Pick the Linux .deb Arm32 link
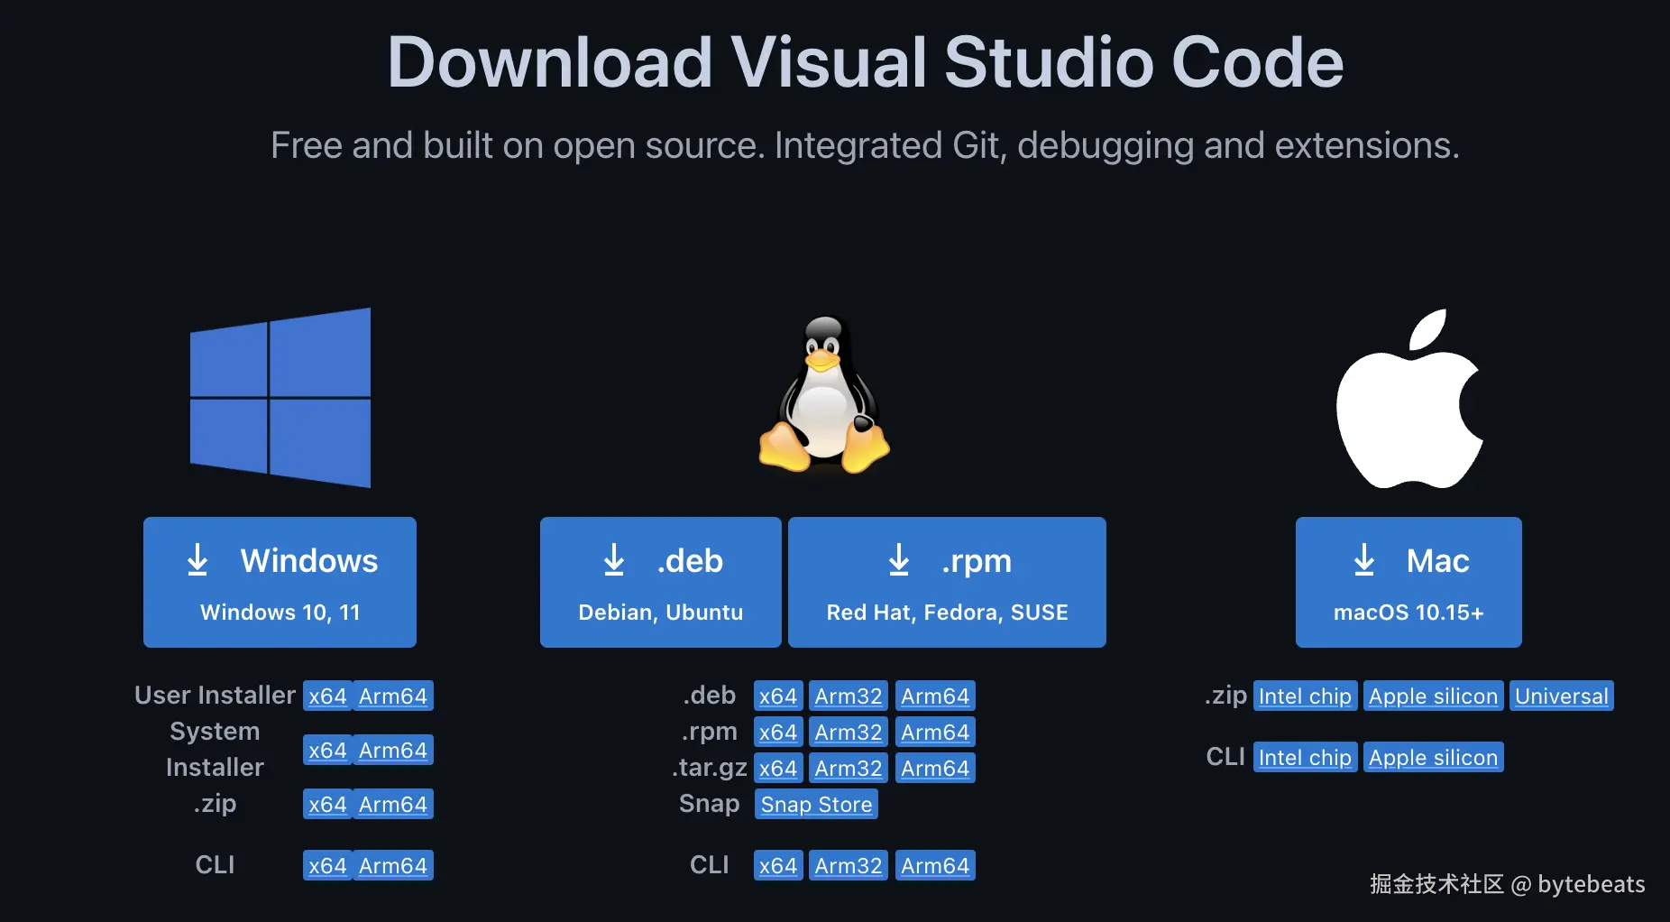Image resolution: width=1670 pixels, height=922 pixels. click(x=849, y=696)
